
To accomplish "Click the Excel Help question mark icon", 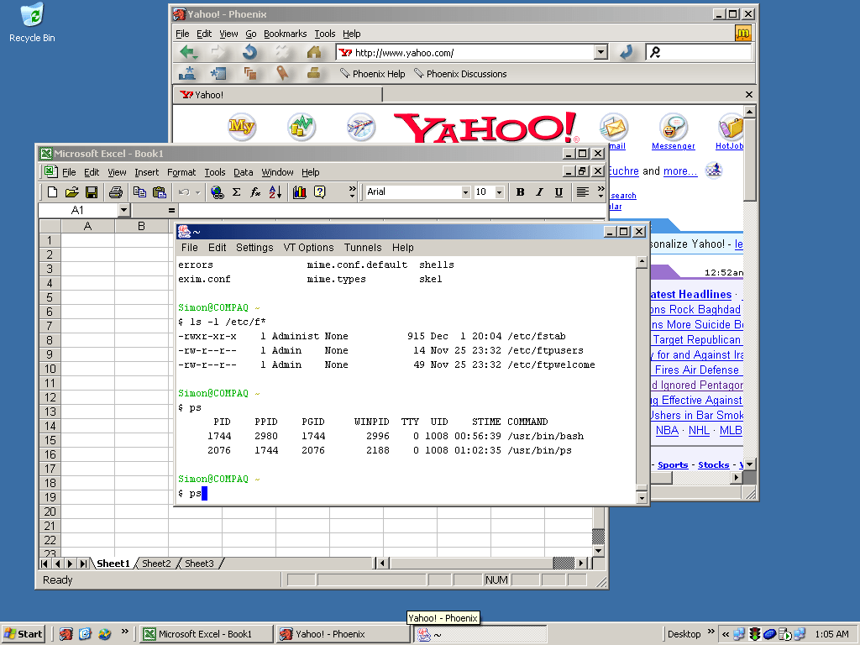I will pyautogui.click(x=320, y=192).
